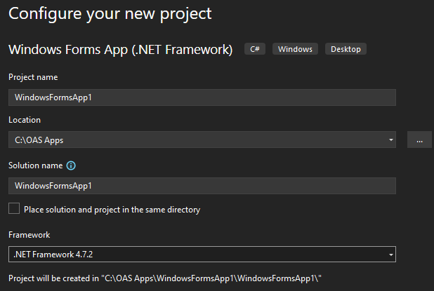
Task: Click the Desktop project type tag
Action: [346, 49]
